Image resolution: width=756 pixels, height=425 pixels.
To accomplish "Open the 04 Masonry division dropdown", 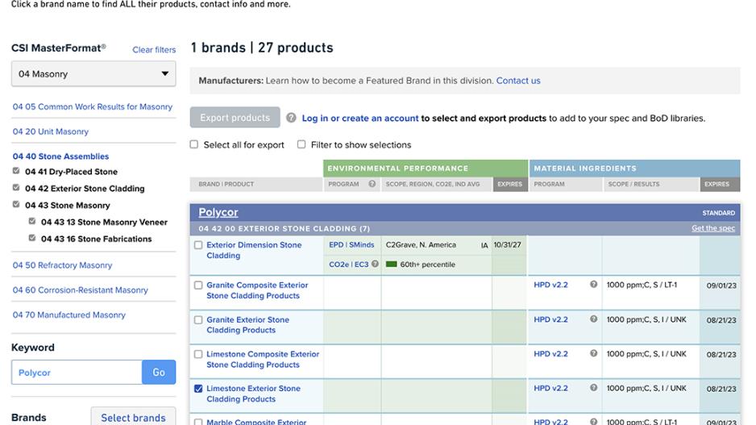I will (x=93, y=74).
